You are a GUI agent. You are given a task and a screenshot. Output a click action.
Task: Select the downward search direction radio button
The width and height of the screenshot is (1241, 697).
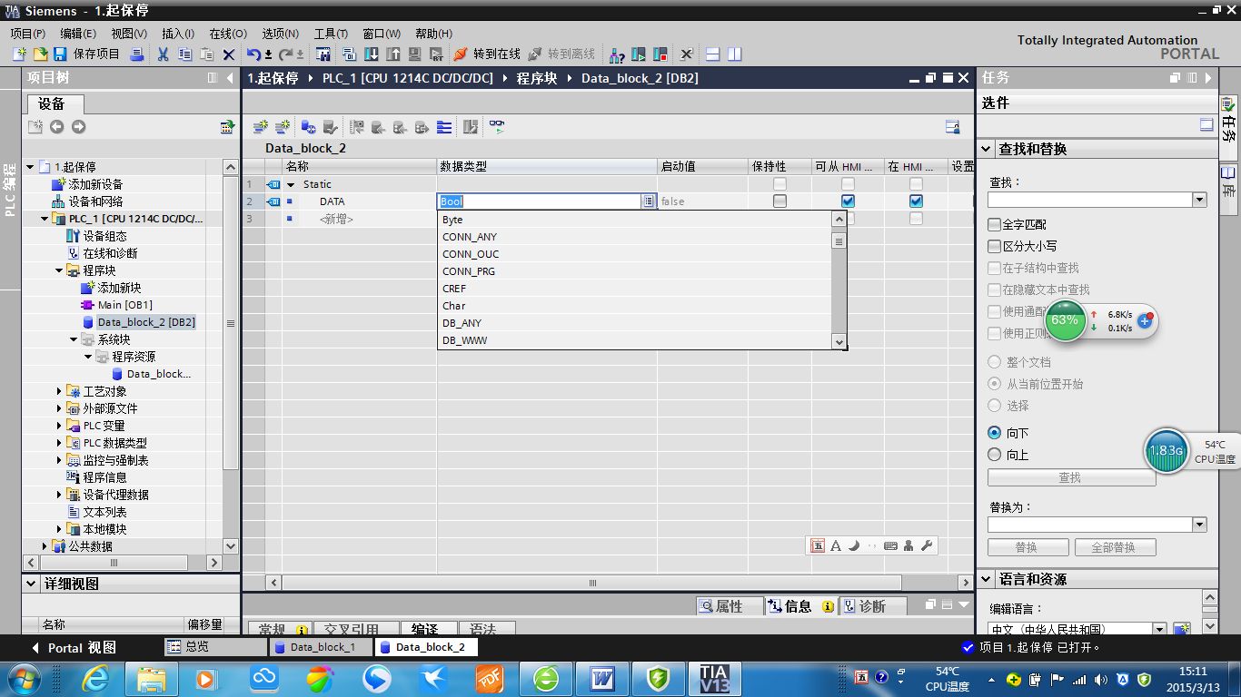[994, 433]
